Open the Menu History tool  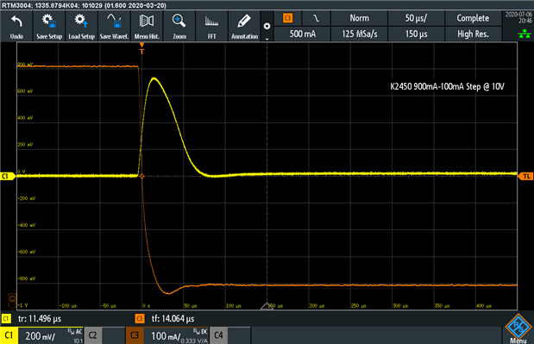[x=147, y=26]
